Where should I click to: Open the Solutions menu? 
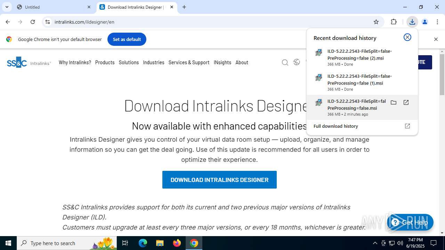(129, 62)
